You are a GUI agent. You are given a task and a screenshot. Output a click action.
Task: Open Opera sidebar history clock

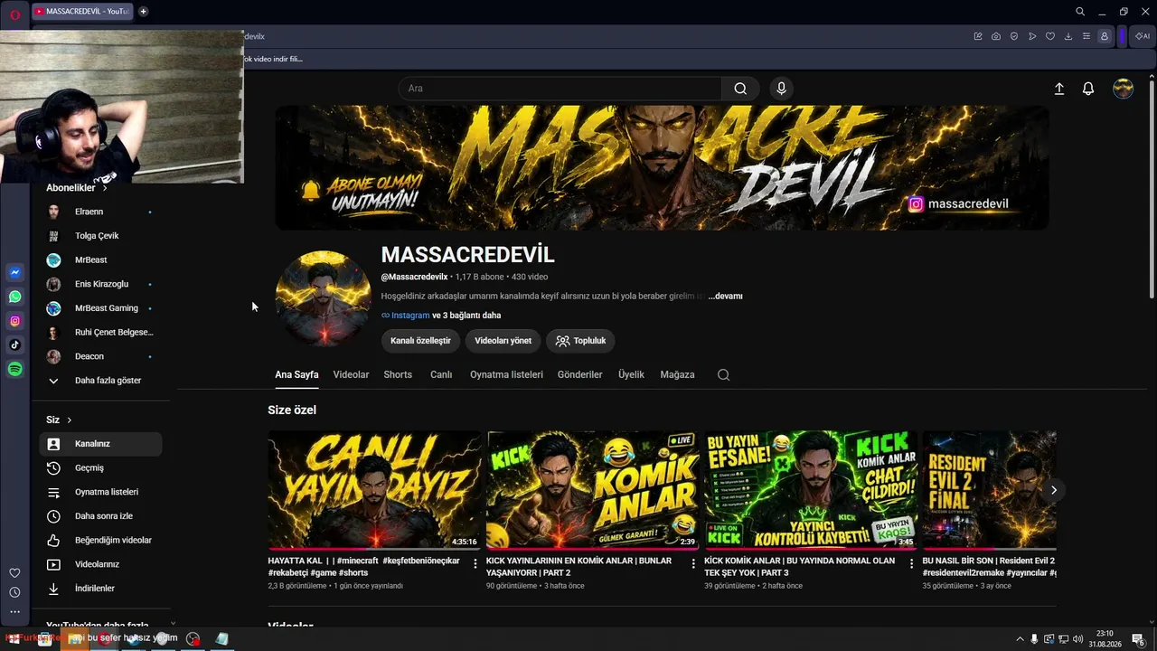click(14, 592)
